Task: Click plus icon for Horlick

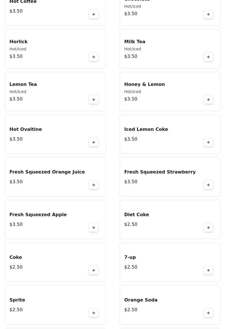Action: pos(94,57)
